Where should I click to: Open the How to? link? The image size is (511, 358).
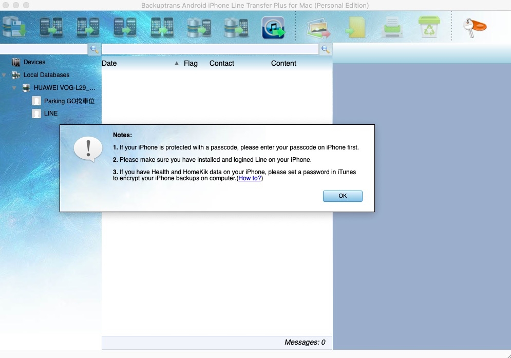pyautogui.click(x=250, y=178)
